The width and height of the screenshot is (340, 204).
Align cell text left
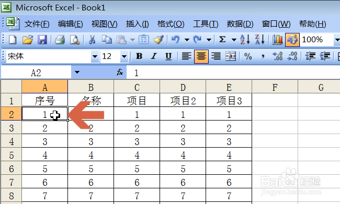[187, 56]
